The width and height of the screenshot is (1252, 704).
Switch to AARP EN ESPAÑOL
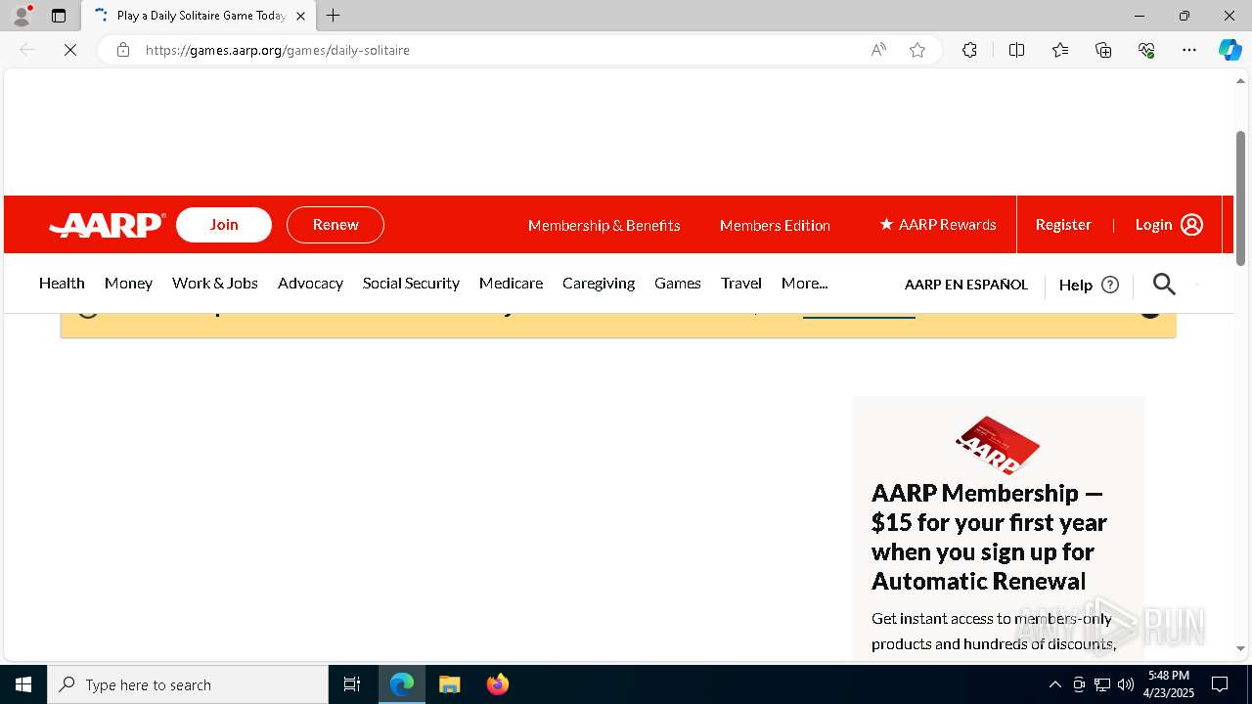pos(966,285)
